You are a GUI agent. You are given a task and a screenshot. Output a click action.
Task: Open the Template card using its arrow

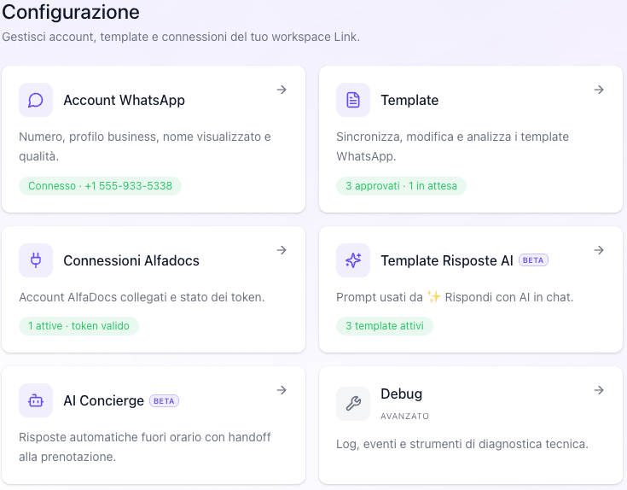click(x=599, y=90)
